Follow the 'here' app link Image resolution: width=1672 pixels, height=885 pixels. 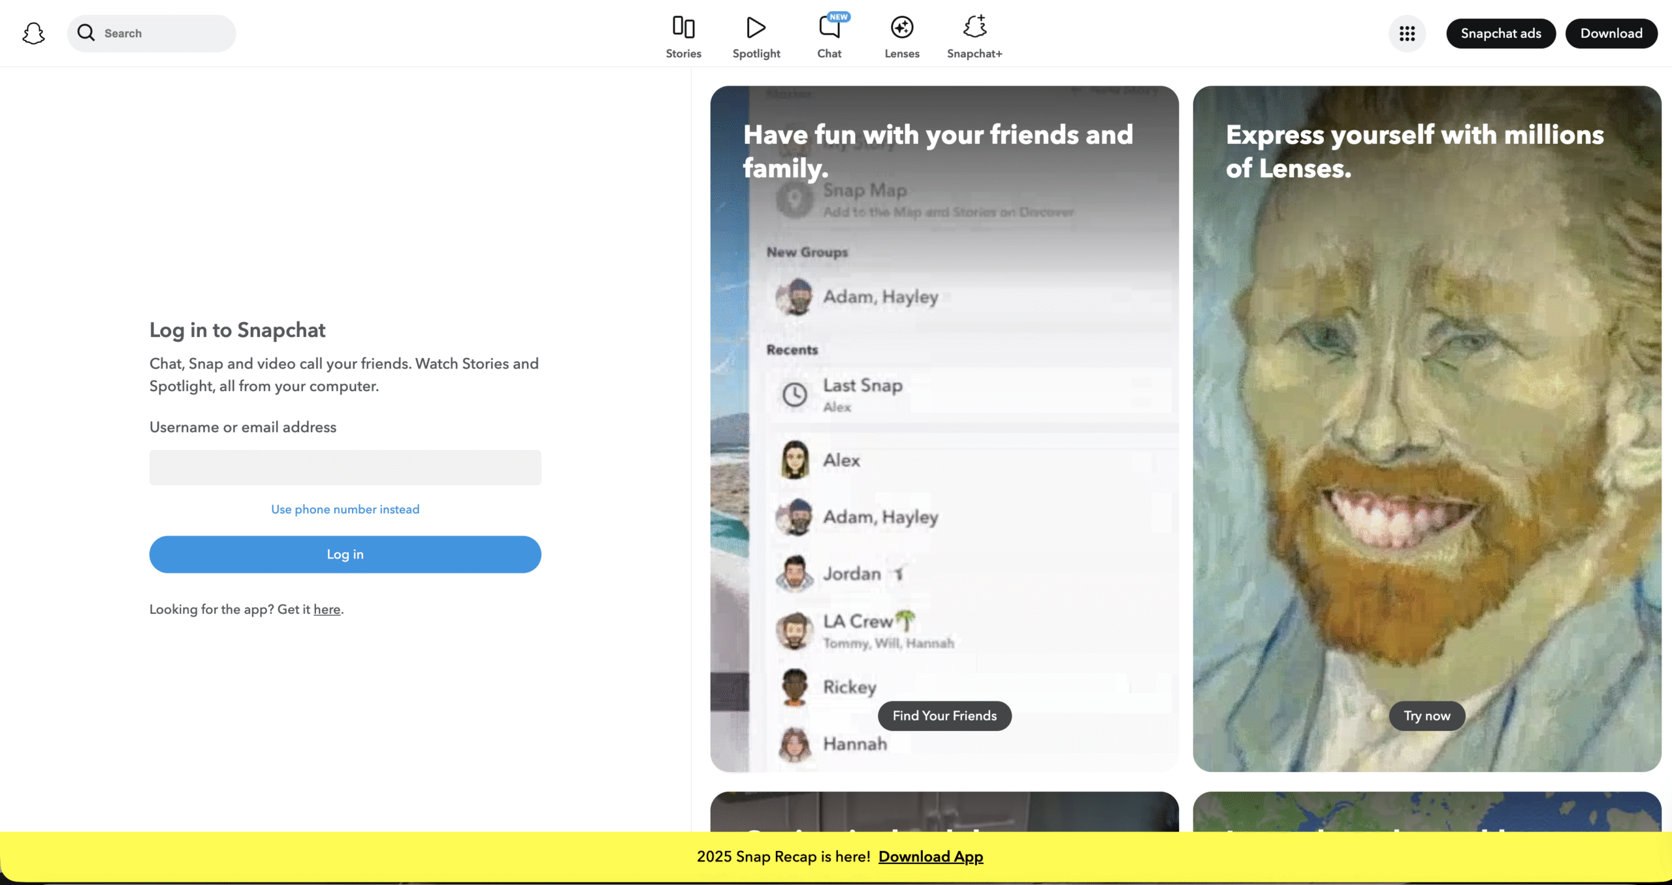click(327, 609)
